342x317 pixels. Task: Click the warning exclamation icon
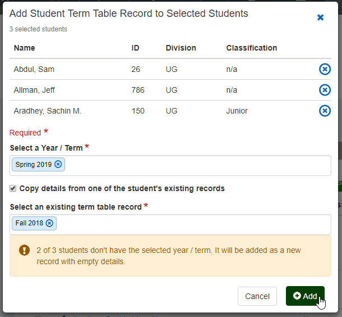(24, 250)
